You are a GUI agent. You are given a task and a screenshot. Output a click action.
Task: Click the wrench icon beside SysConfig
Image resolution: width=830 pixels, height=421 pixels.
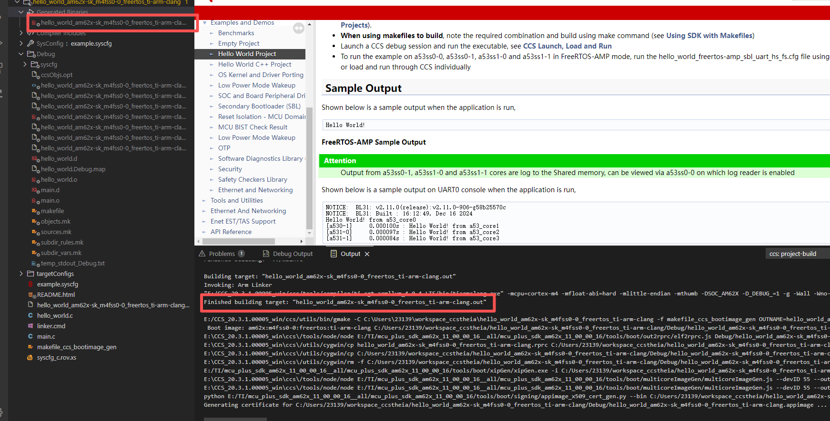pyautogui.click(x=30, y=43)
